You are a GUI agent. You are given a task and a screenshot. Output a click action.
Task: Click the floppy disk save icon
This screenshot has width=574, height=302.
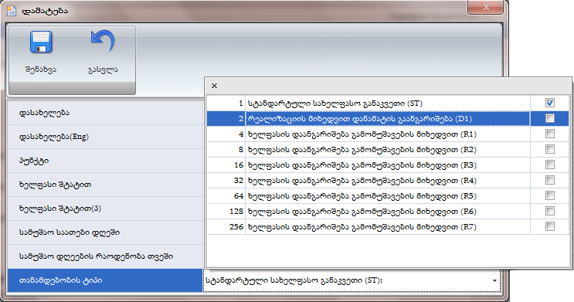point(41,42)
